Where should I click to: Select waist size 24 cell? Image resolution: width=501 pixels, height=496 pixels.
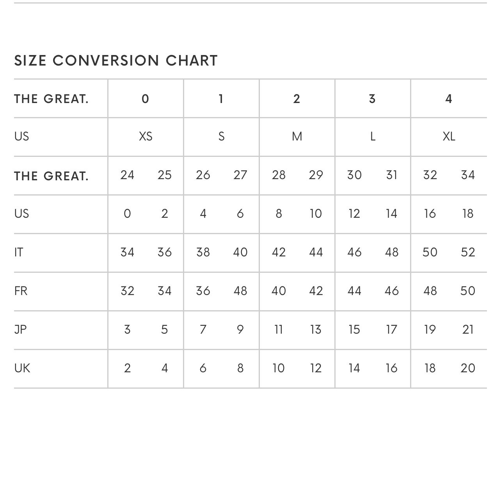coord(127,175)
